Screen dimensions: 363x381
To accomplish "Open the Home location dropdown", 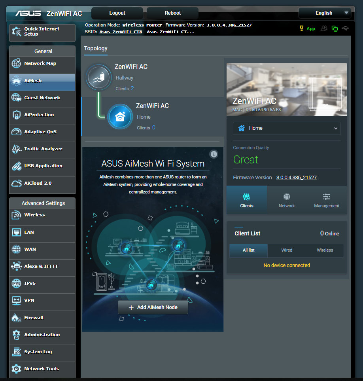I will (286, 128).
